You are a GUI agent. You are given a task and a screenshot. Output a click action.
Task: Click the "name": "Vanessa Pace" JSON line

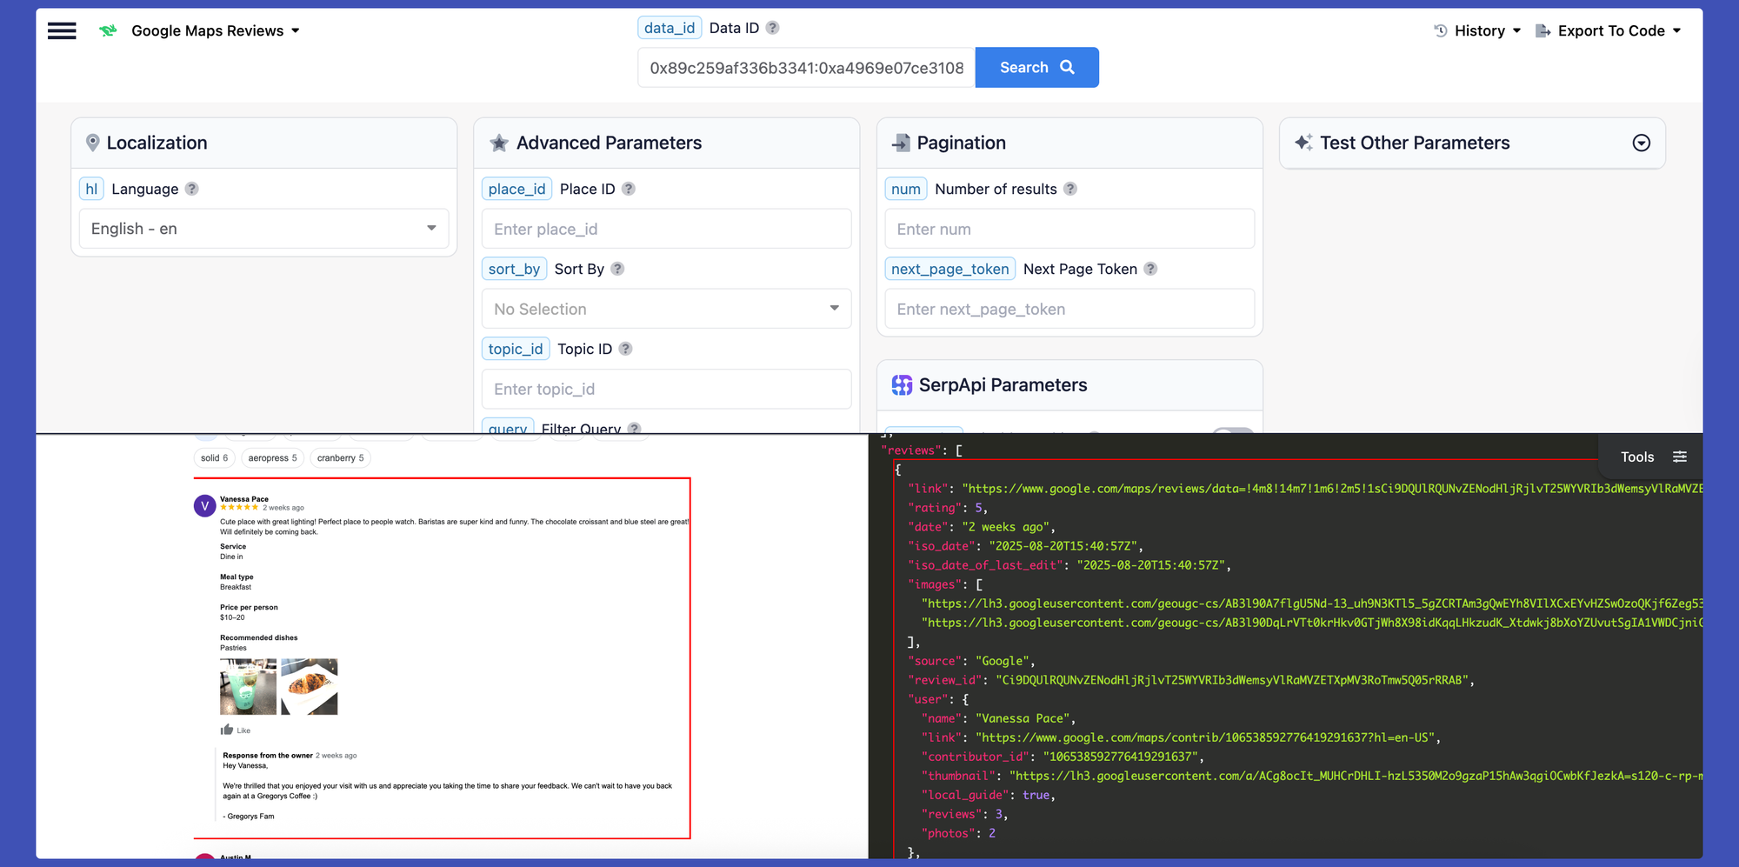pyautogui.click(x=999, y=718)
